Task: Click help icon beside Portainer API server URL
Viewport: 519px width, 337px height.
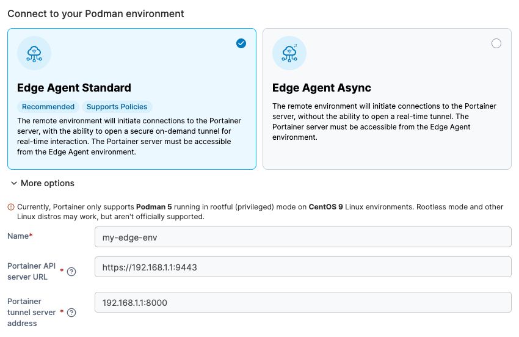Action: 71,272
